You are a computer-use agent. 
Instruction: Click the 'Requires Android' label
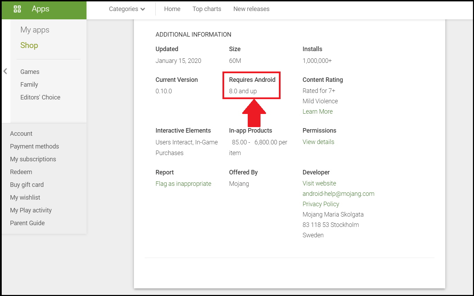pos(252,80)
